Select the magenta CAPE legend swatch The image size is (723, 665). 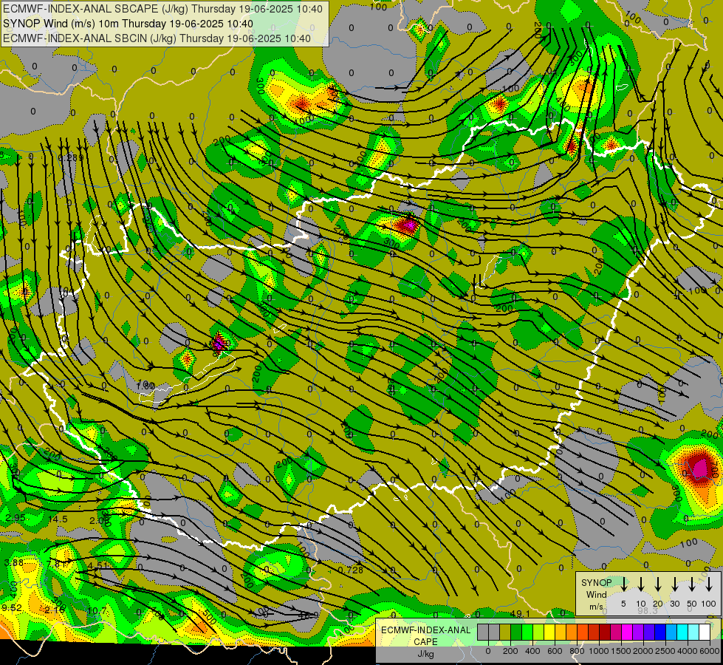pos(627,632)
